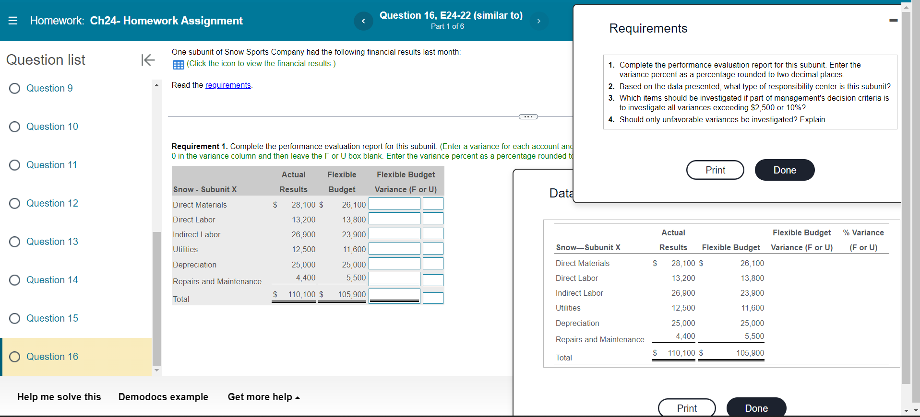Viewport: 920px width, 417px height.
Task: Open Question 12 link
Action: (x=52, y=203)
